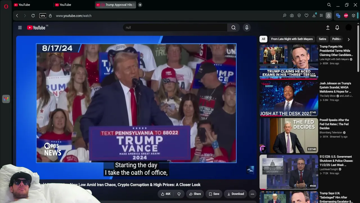Open Josh Johnson Daily Show thumbnail

pos(289,99)
